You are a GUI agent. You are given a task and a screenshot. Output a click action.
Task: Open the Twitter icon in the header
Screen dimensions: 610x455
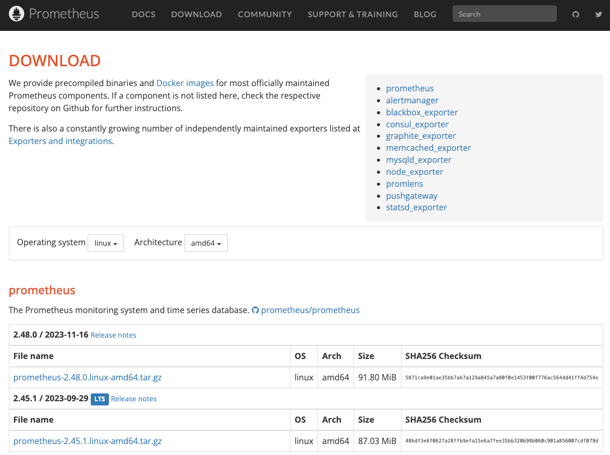tap(599, 15)
